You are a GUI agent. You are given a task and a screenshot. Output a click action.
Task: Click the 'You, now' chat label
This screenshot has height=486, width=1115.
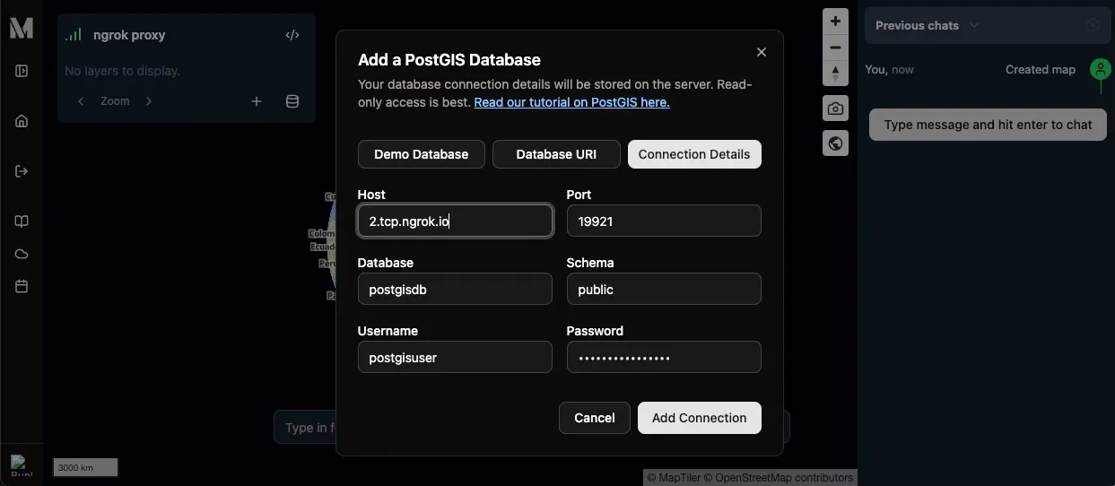(x=890, y=69)
